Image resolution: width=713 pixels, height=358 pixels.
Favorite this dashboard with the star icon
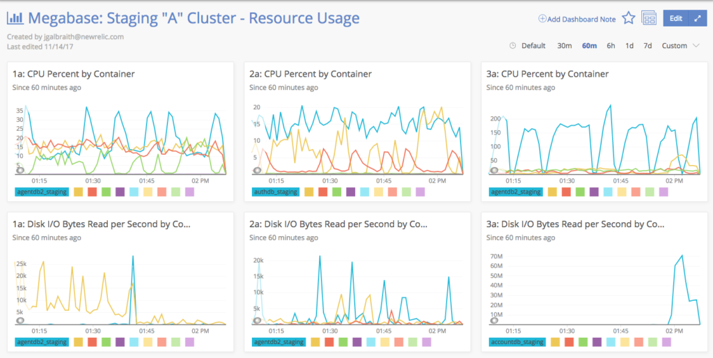[629, 18]
